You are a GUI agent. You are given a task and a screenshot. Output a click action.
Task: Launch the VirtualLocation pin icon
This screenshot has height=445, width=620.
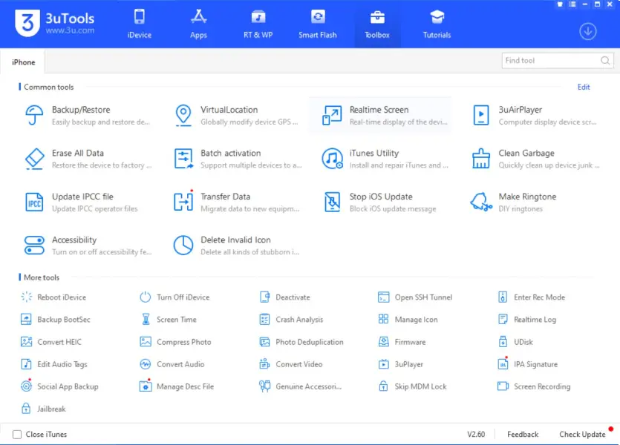(183, 115)
